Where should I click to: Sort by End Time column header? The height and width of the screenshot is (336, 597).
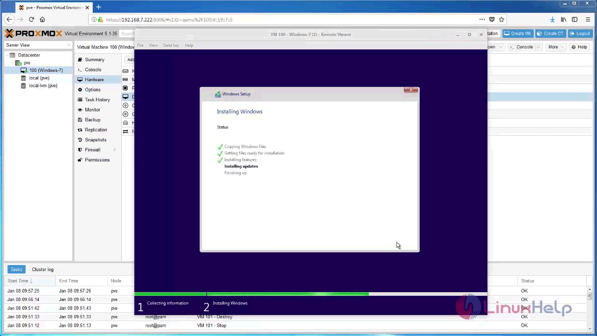point(81,281)
